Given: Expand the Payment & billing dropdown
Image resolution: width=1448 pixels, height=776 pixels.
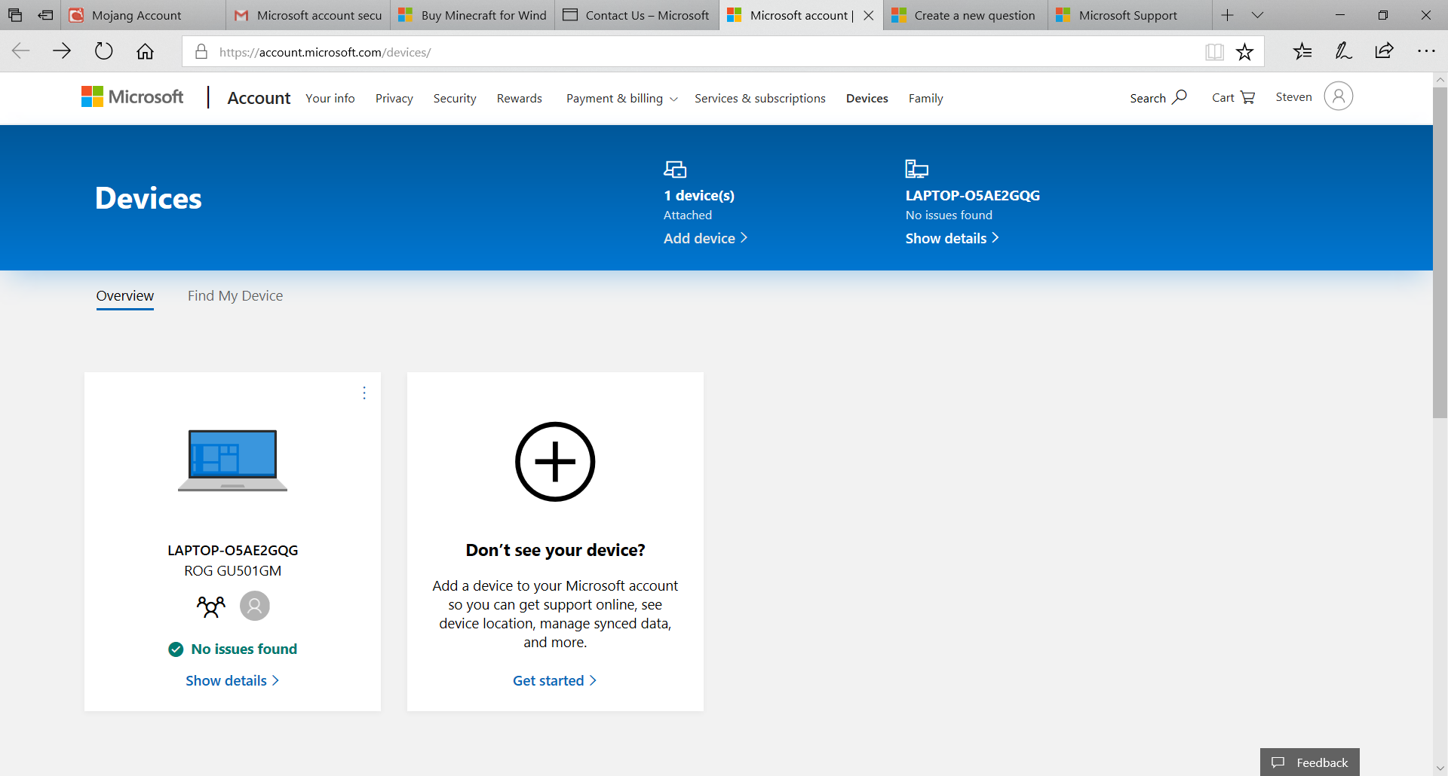Looking at the screenshot, I should [622, 98].
